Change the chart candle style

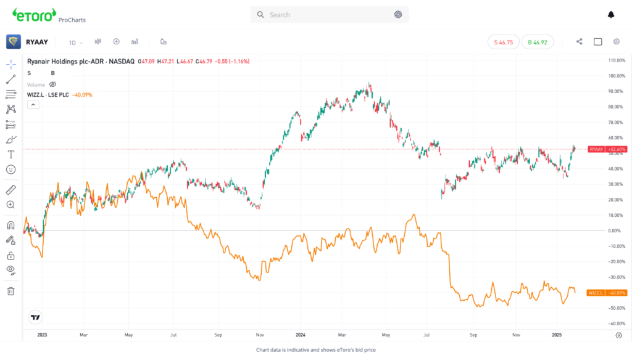pyautogui.click(x=98, y=41)
